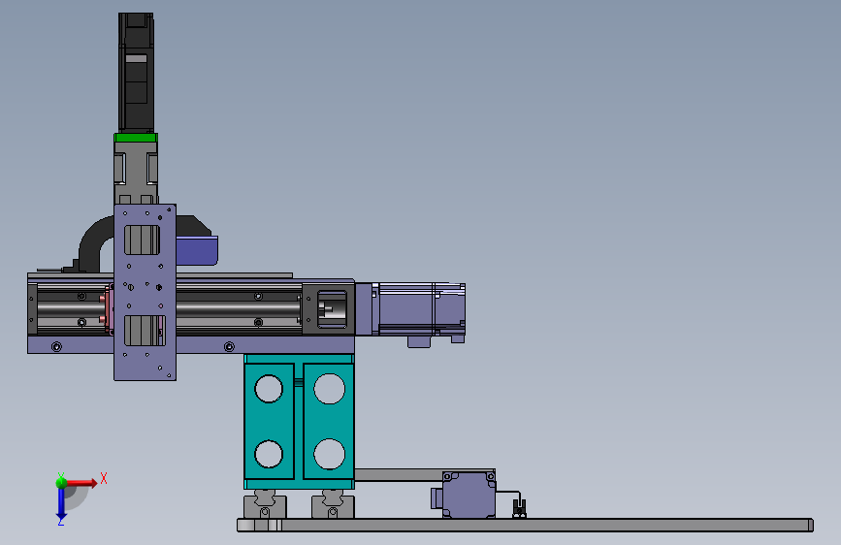
Task: Select the right teal support block
Action: click(329, 421)
